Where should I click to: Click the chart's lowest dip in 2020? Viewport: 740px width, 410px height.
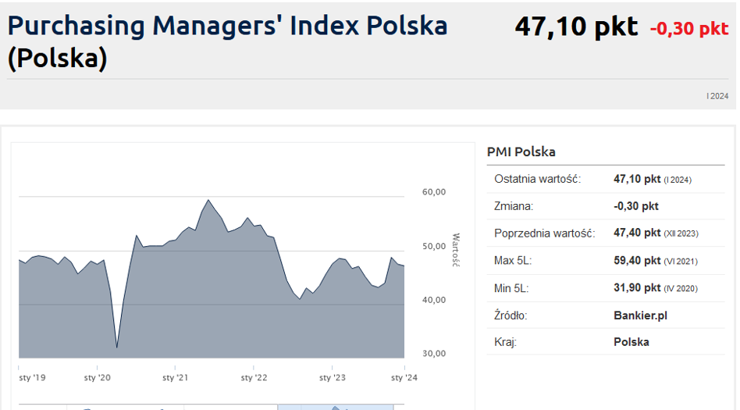(117, 347)
